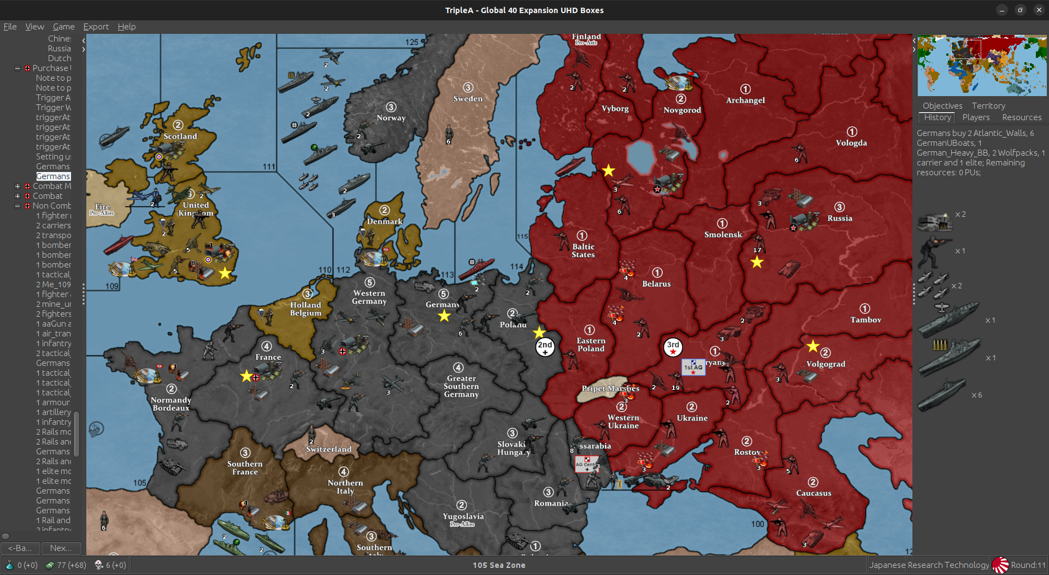Open the Export menu
Screen dimensions: 1049x575
tap(96, 27)
